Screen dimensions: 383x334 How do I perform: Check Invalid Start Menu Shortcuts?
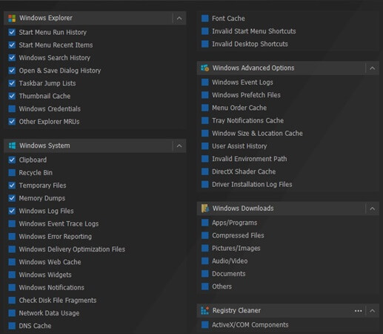click(x=205, y=31)
